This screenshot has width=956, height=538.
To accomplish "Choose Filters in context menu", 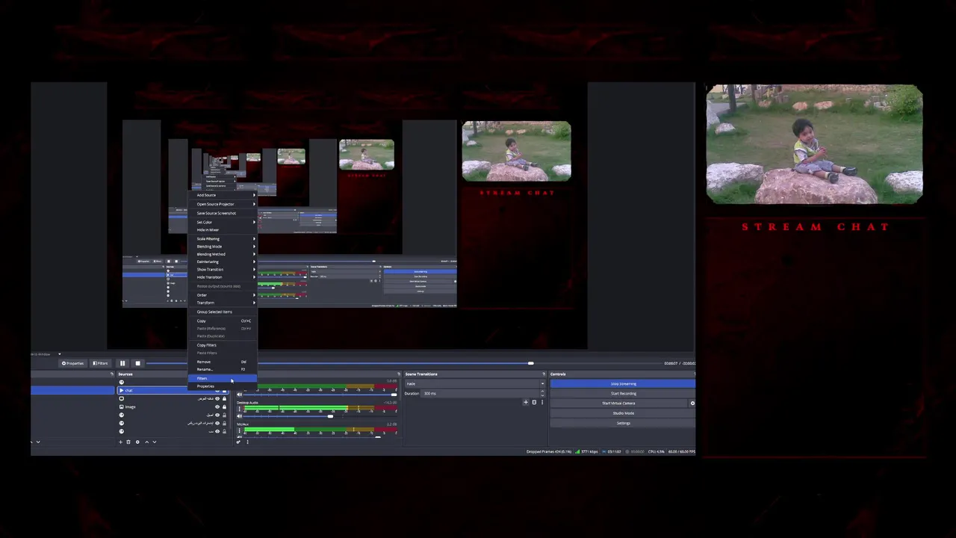I will pyautogui.click(x=223, y=378).
